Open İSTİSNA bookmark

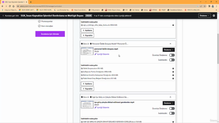(x=153, y=10)
